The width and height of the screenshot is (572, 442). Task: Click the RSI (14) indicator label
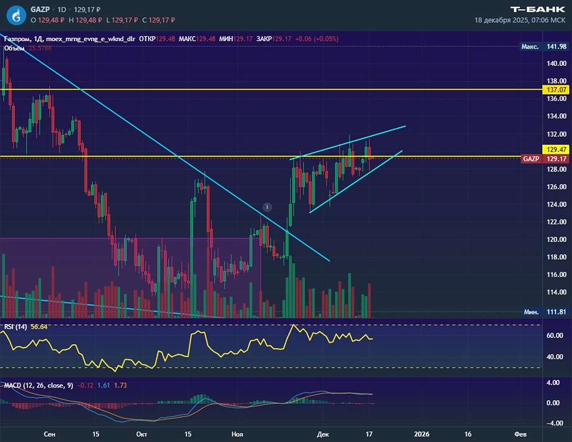15,326
